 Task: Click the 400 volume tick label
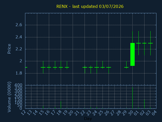point(18,85)
